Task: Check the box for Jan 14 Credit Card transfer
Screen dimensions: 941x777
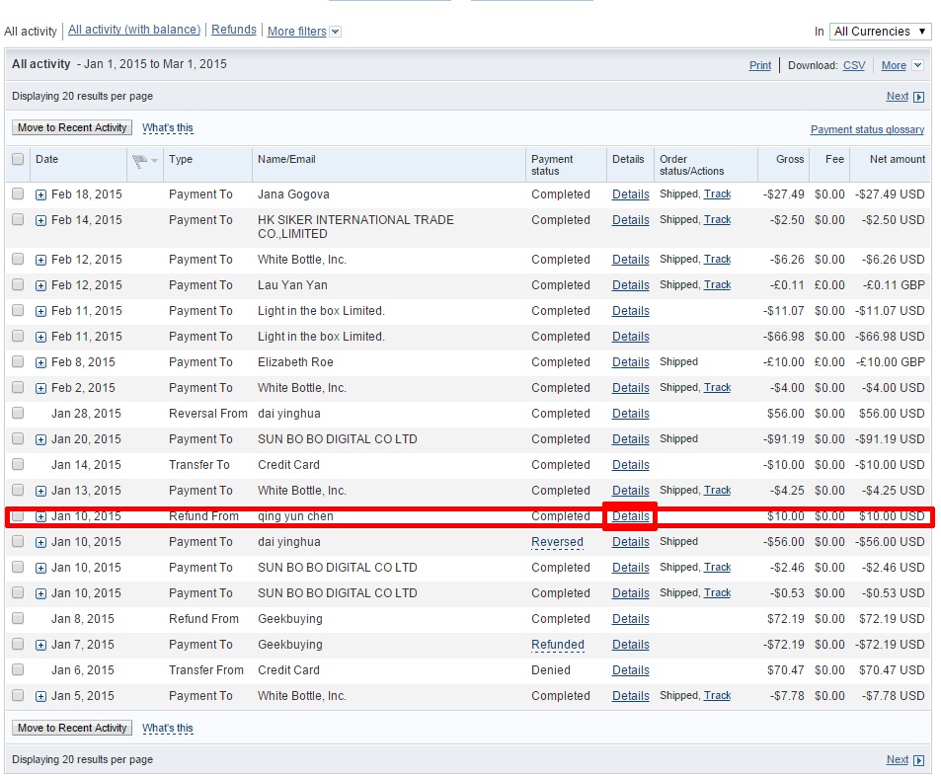Action: tap(18, 465)
